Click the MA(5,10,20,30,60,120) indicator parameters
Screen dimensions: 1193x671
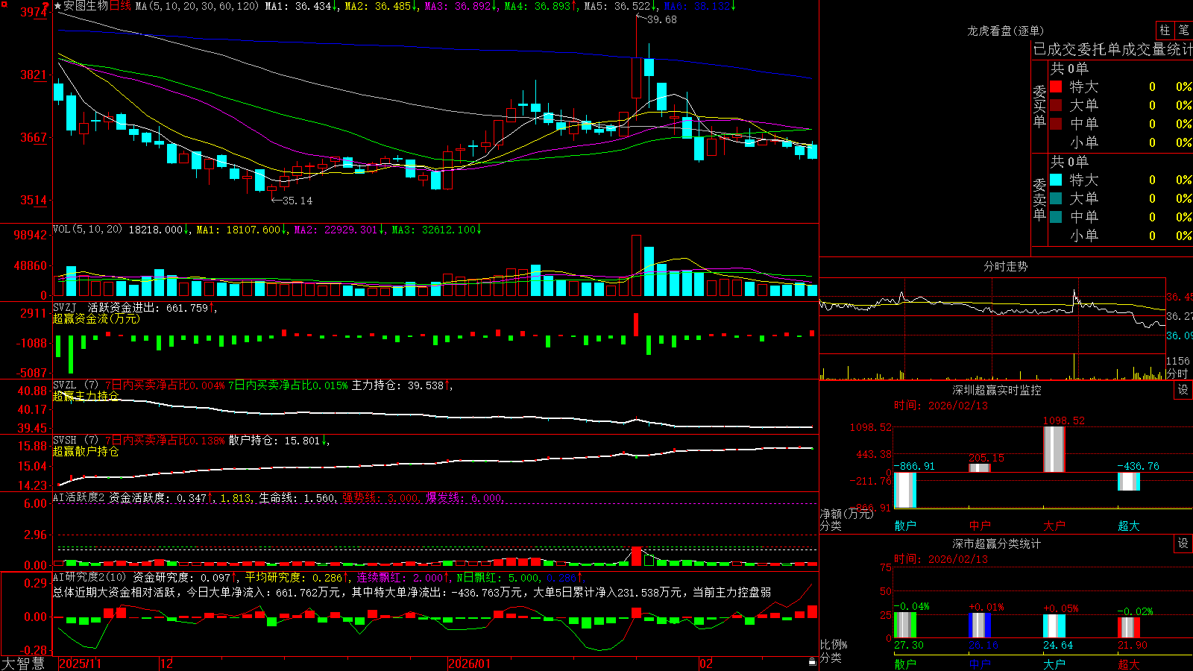click(x=197, y=6)
